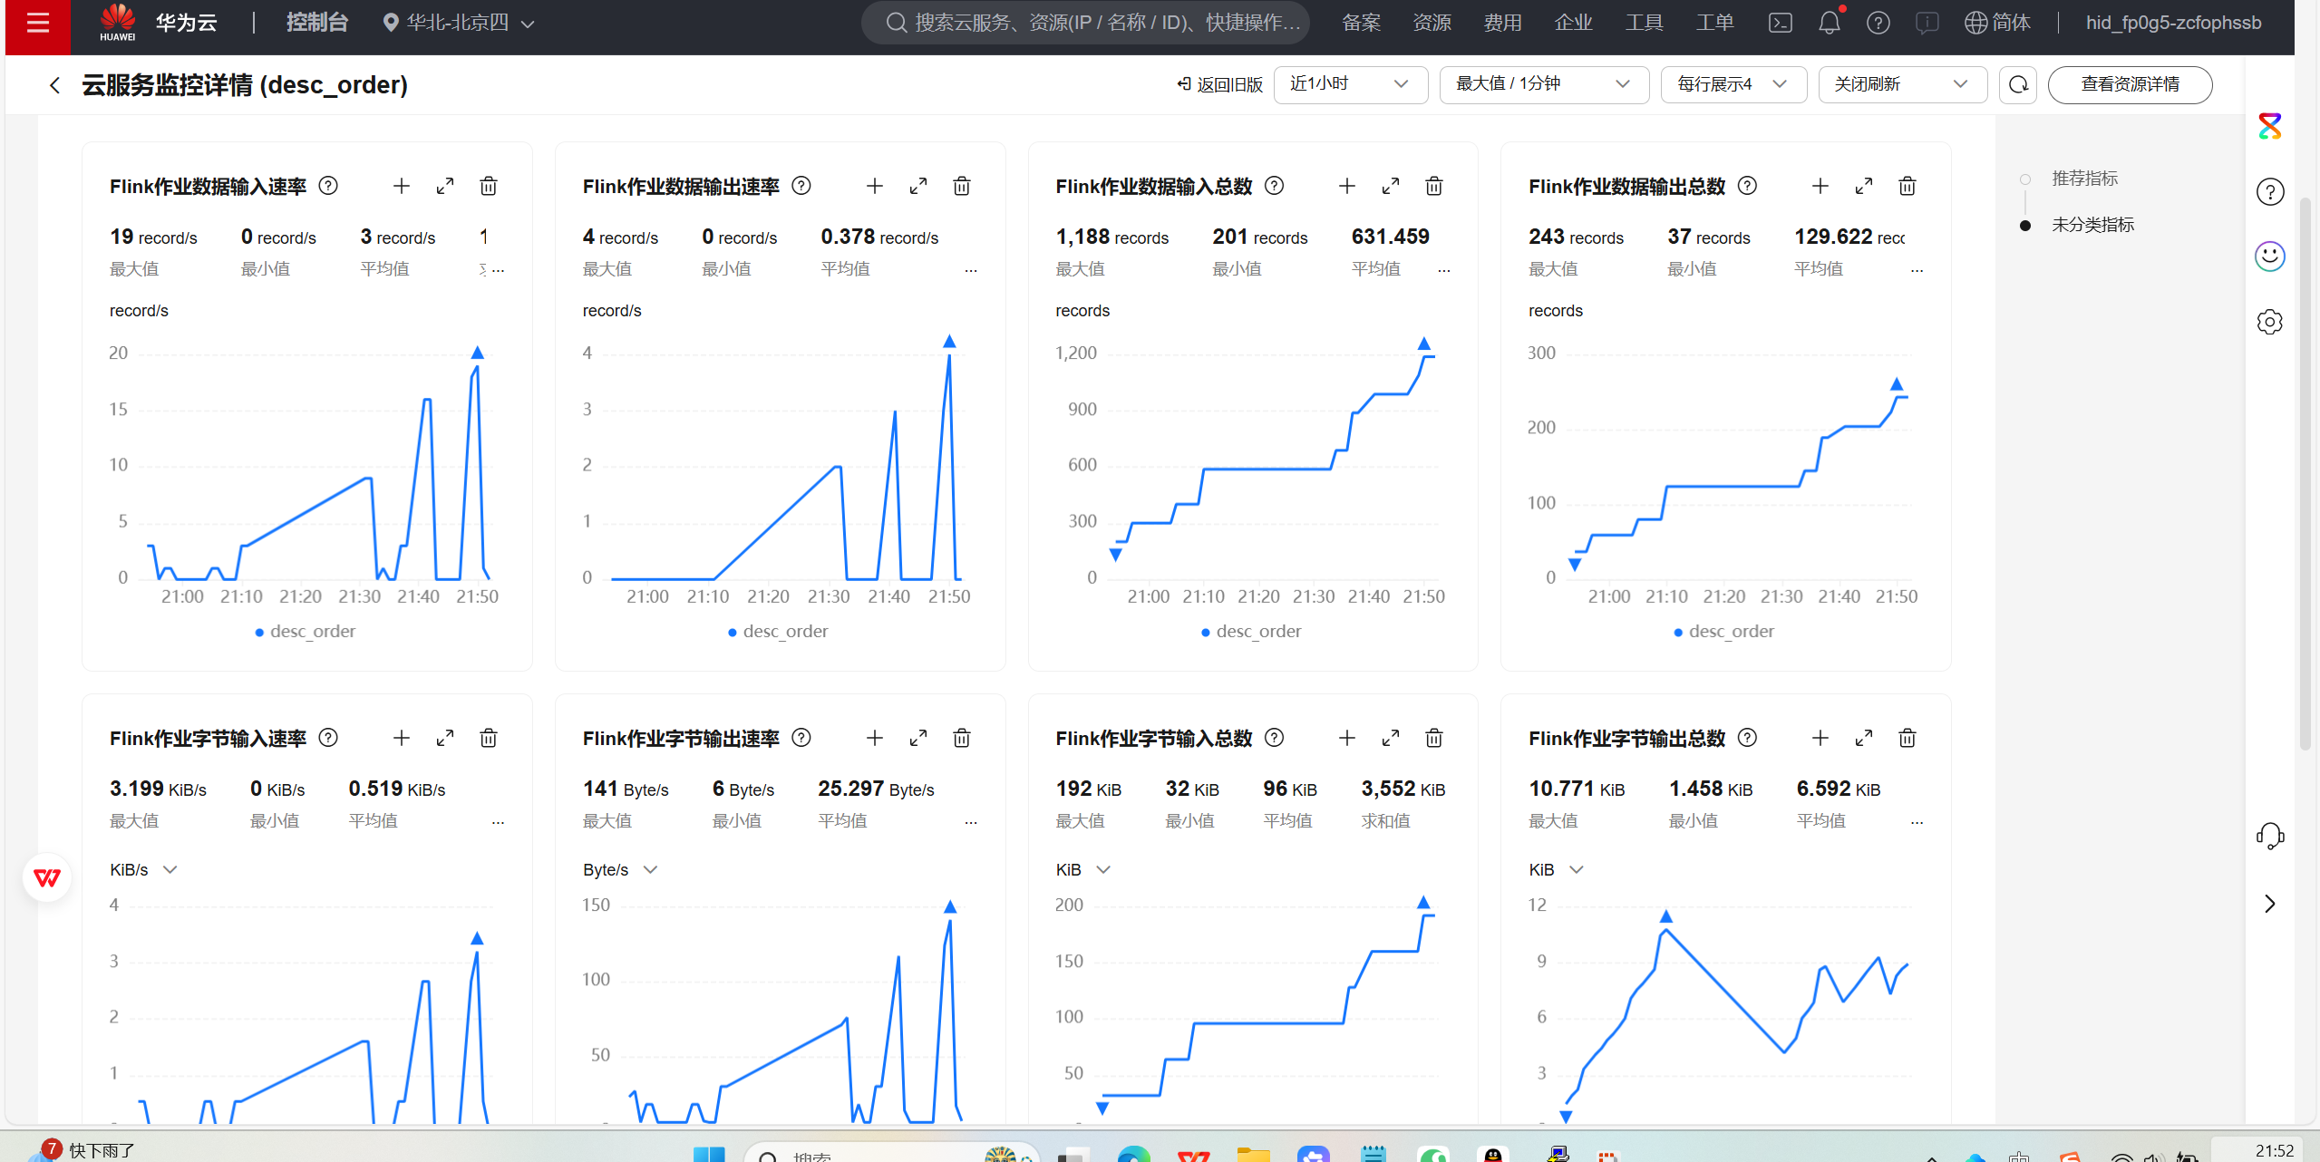Click the settings gear in right sidebar
The height and width of the screenshot is (1162, 2320).
(2269, 322)
